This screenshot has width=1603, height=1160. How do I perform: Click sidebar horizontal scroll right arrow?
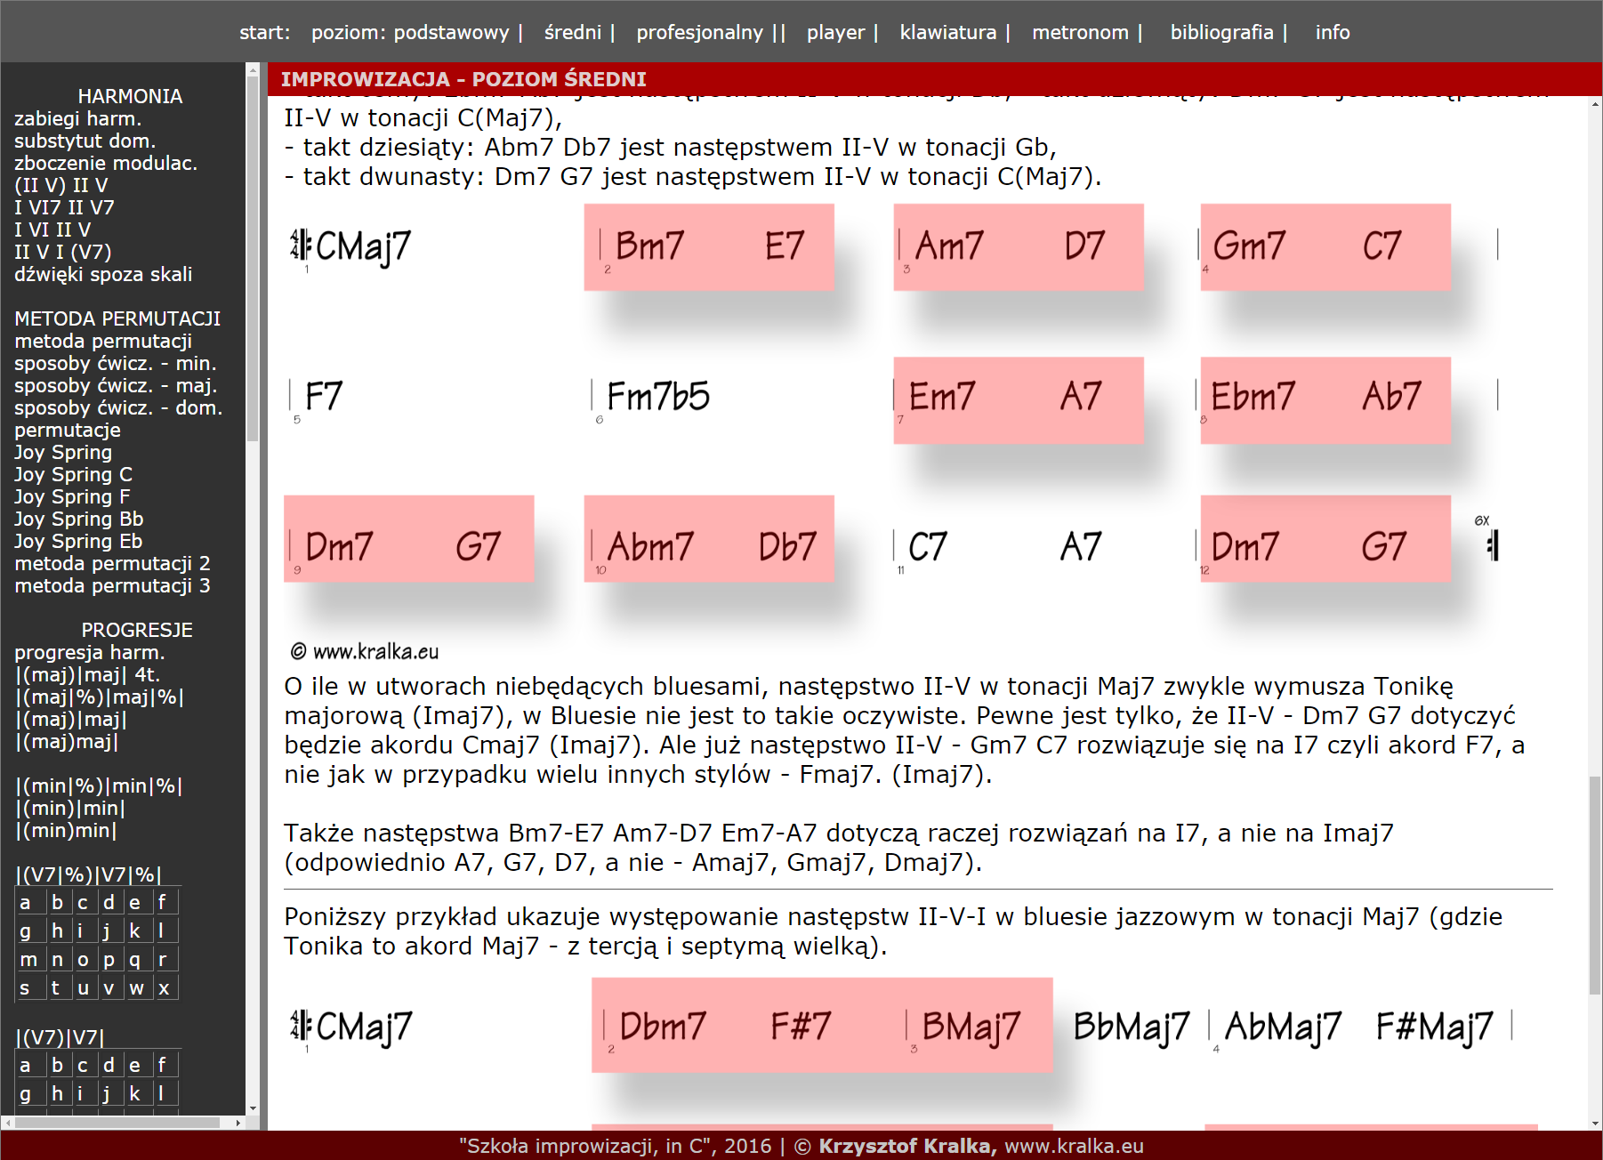(238, 1123)
